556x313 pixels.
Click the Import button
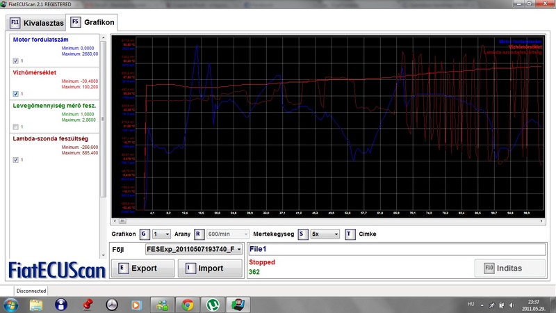(210, 268)
